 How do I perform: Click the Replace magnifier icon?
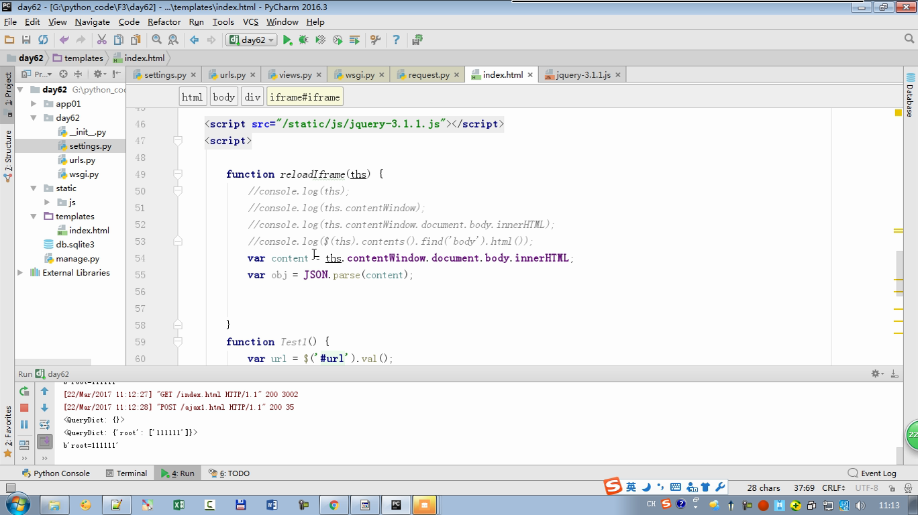click(173, 40)
